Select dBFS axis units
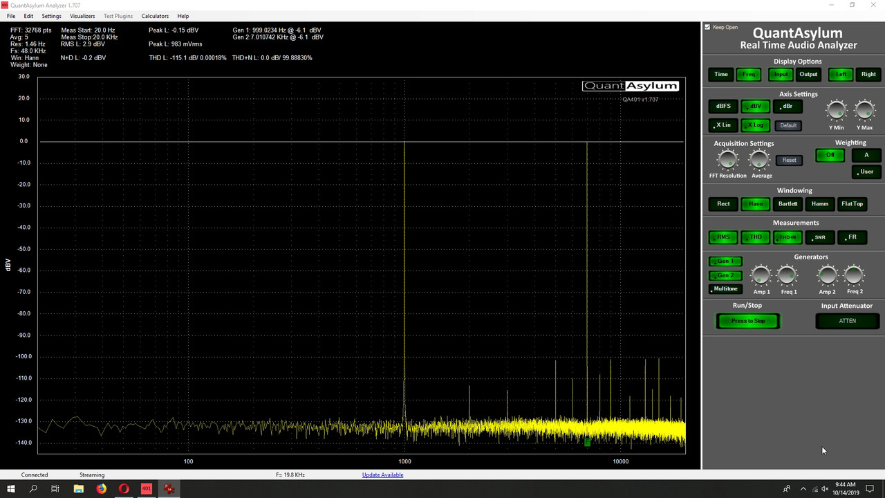Screen dimensions: 885x498 [x=723, y=107]
